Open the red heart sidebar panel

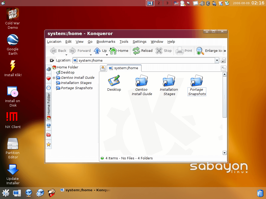(x=49, y=79)
